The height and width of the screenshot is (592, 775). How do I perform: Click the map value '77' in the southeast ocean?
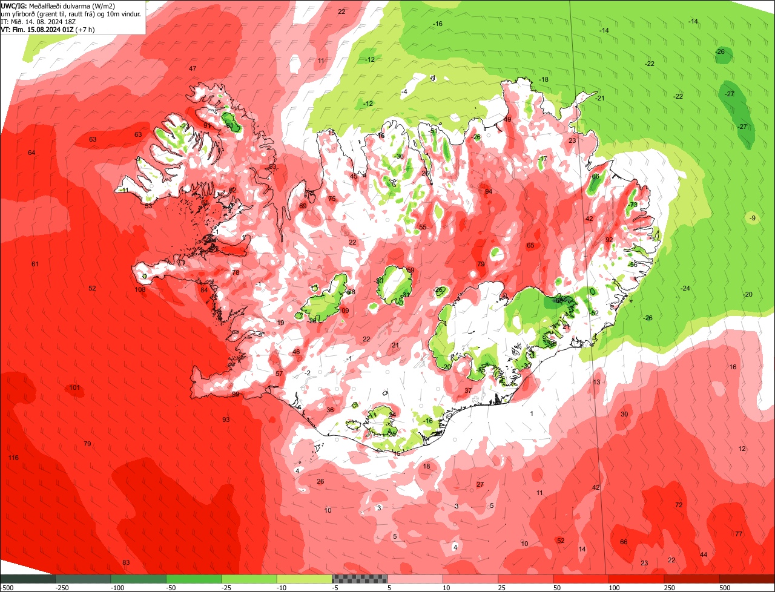[739, 534]
